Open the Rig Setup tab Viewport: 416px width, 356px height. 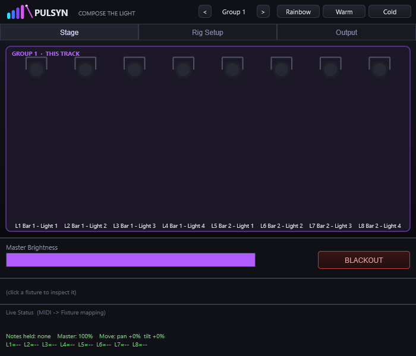(208, 32)
